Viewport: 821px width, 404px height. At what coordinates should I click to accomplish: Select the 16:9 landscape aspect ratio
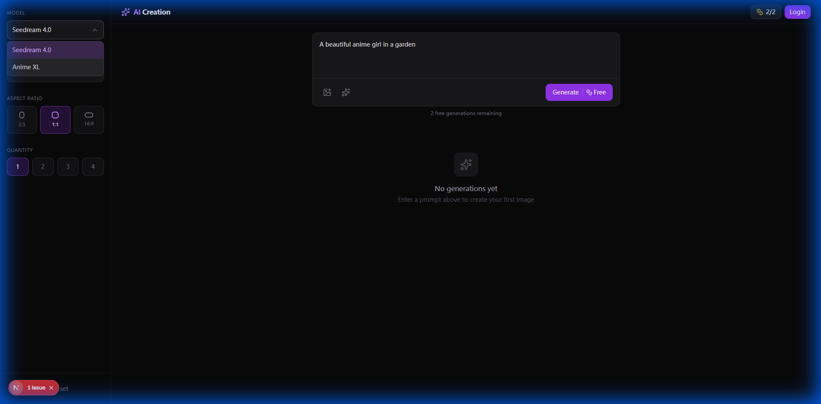[89, 120]
